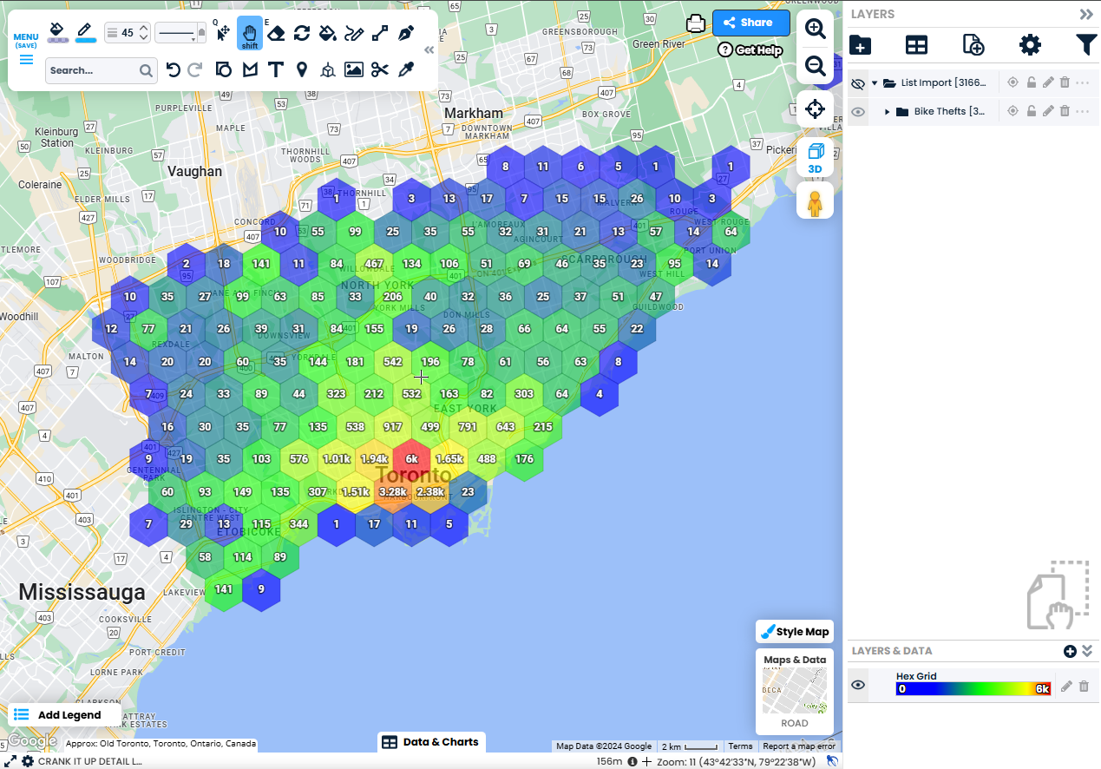Zoom out on the map
Screen dimensions: 1101x769
[816, 66]
